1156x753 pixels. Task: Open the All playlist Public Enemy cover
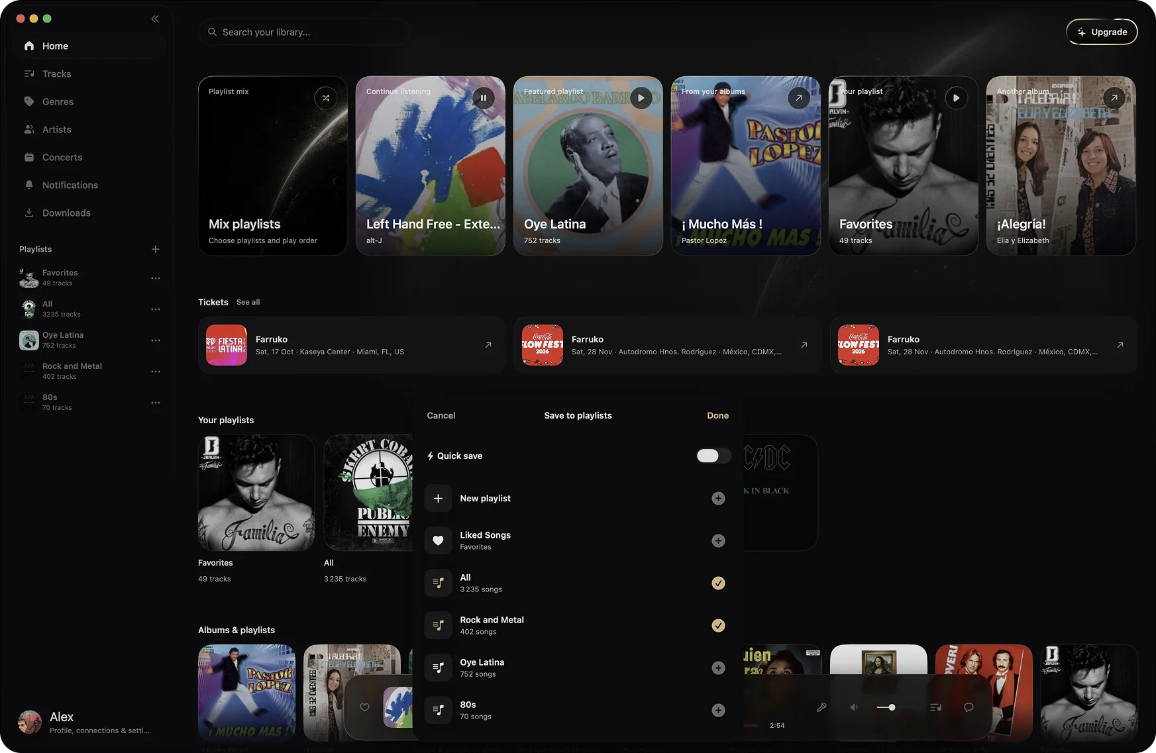368,493
